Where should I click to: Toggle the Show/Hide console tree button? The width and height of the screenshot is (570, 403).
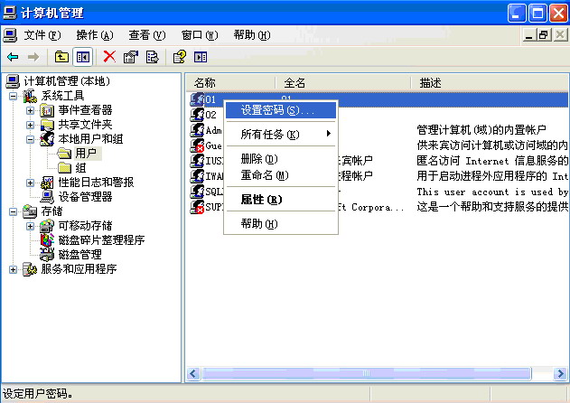[x=82, y=57]
